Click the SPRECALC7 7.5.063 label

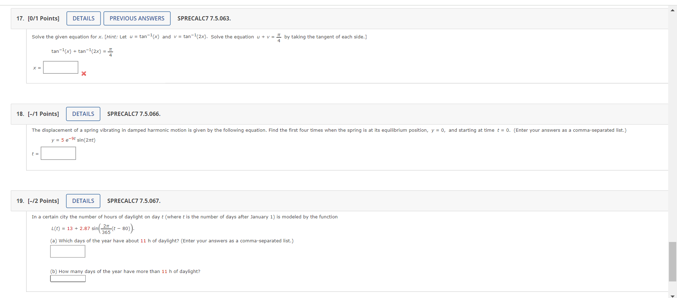point(204,18)
